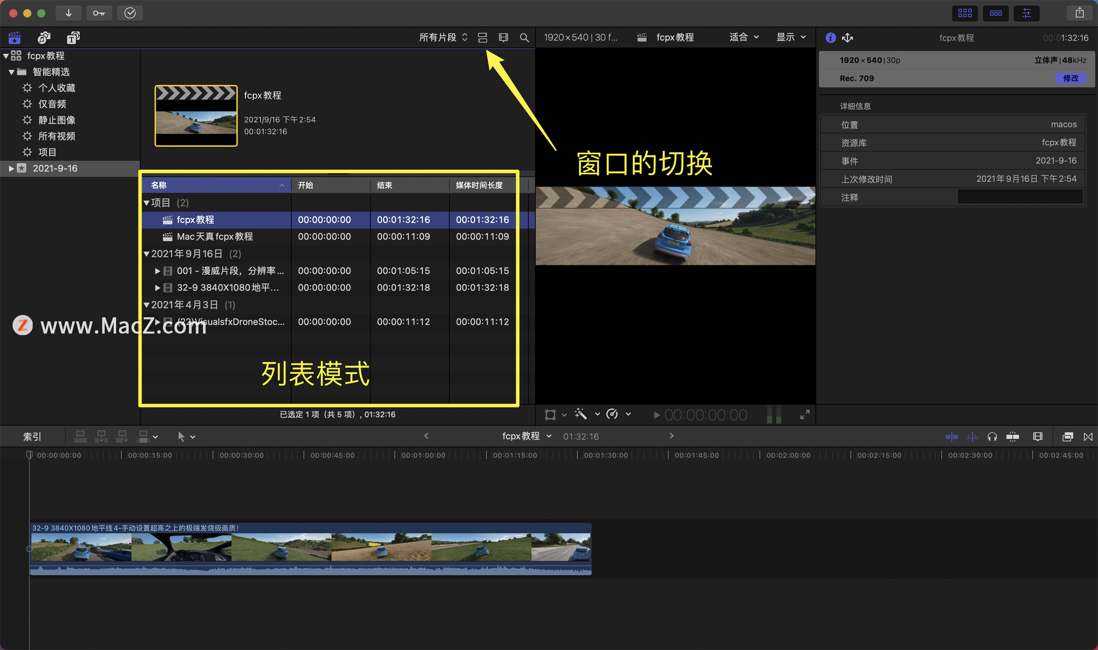Show the Effects browser icon
The height and width of the screenshot is (650, 1098).
tap(1067, 437)
